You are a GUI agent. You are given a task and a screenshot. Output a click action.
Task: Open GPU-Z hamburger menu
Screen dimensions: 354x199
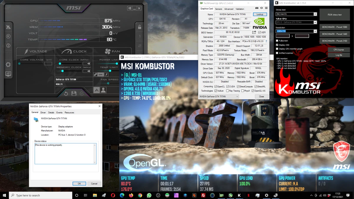pyautogui.click(x=266, y=8)
